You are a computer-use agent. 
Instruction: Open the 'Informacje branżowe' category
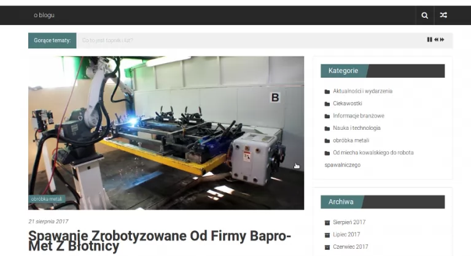point(359,116)
